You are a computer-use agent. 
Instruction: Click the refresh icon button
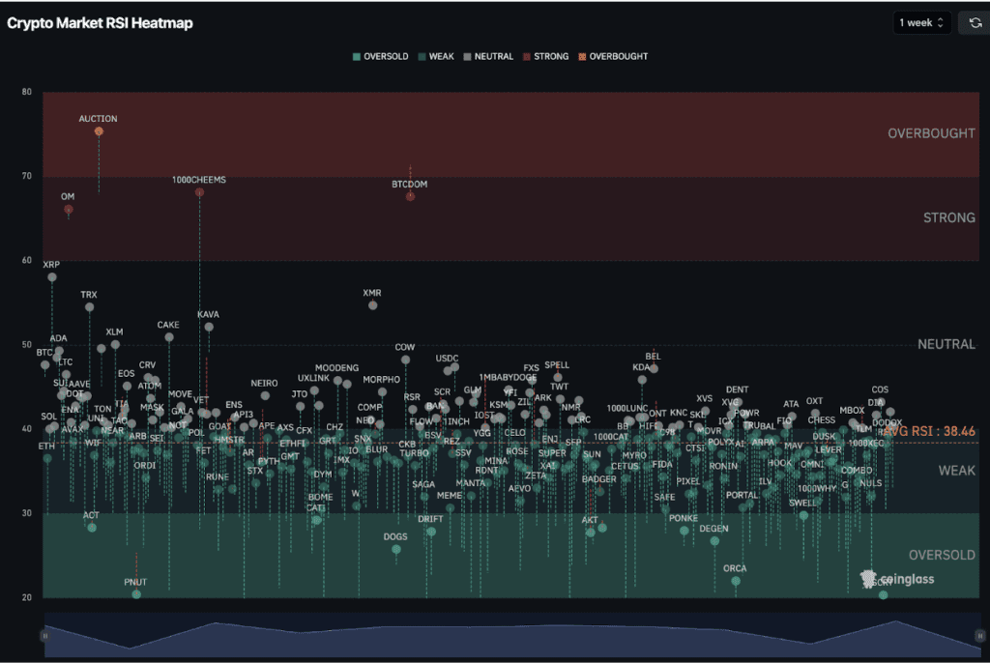click(x=975, y=23)
